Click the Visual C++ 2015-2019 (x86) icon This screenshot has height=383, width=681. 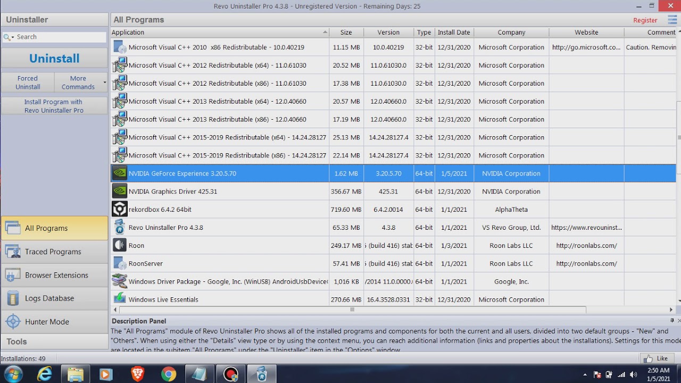(120, 155)
